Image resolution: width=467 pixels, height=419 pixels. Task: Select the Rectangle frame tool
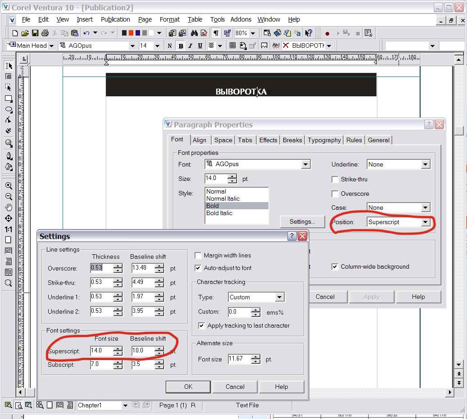(x=9, y=99)
